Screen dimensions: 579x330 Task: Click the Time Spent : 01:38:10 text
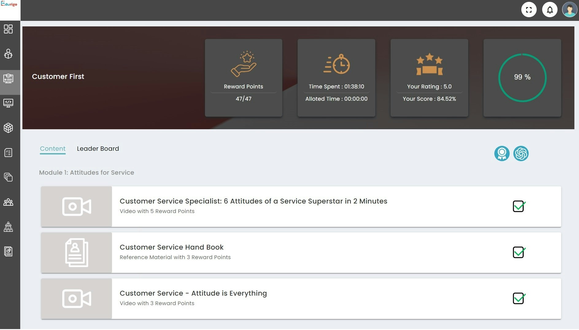click(x=337, y=87)
